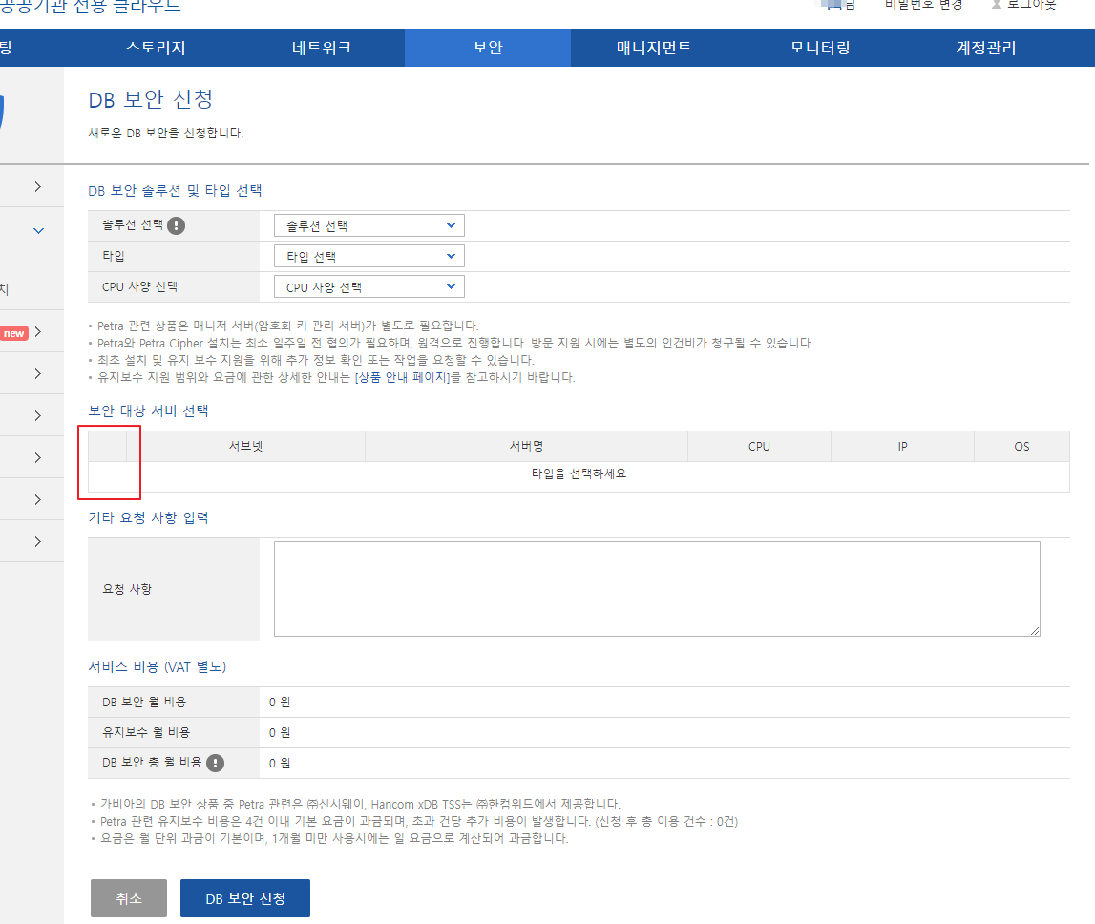Open the 상품 안내 페이지 link
The image size is (1095, 924).
click(403, 377)
